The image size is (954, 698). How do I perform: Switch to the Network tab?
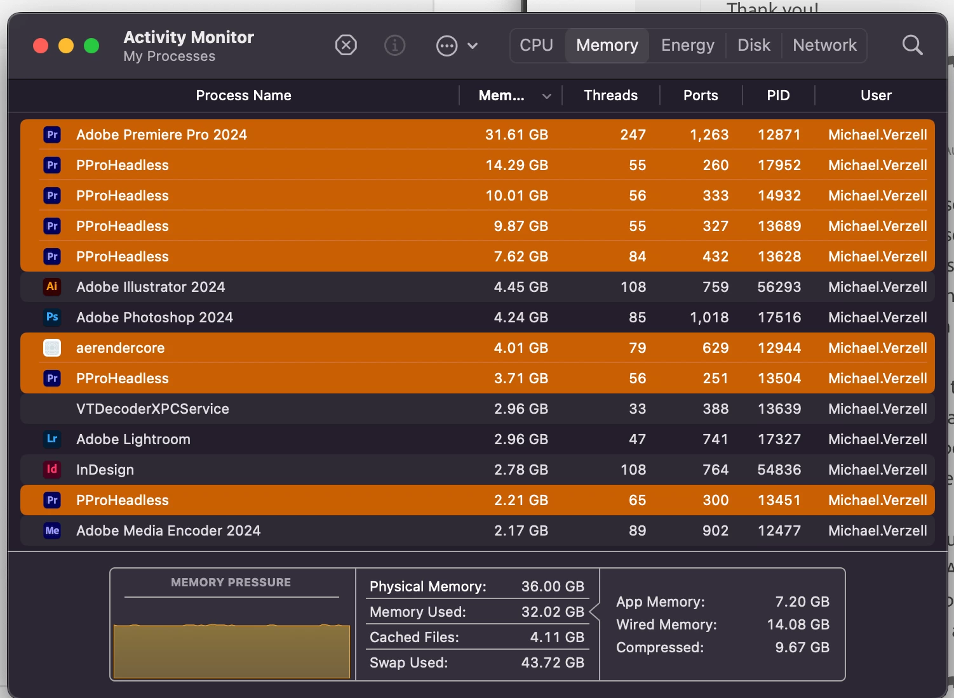[824, 45]
